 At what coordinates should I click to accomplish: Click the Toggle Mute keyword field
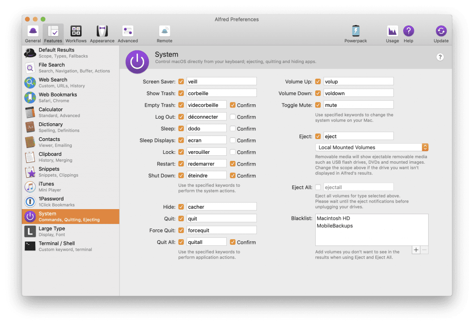[359, 105]
